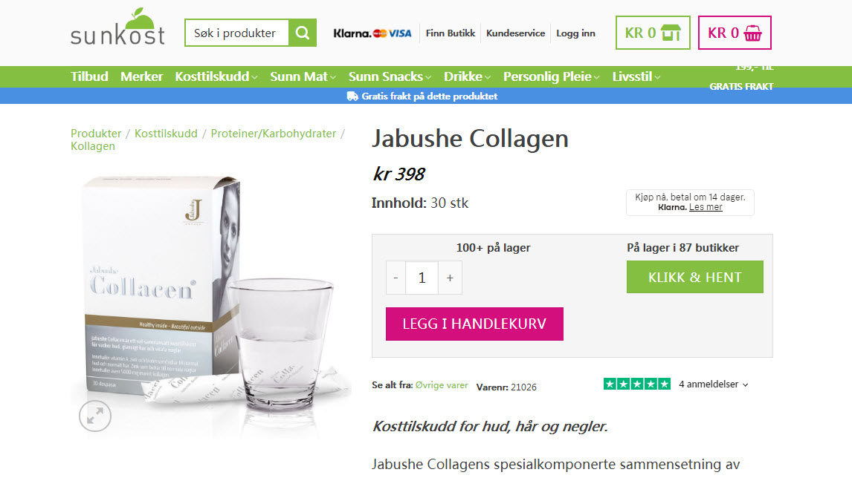Open the Klarna Les mer link
Screen dimensions: 852x478
click(706, 207)
